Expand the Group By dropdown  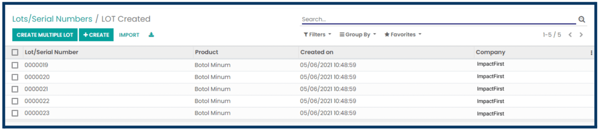[358, 34]
